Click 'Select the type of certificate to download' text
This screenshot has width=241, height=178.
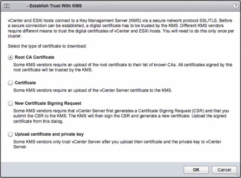47,46
